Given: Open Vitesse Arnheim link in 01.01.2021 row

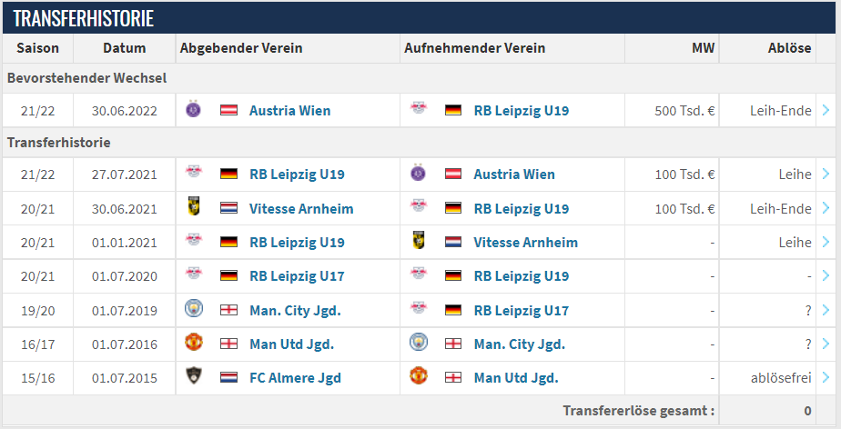Looking at the screenshot, I should [526, 243].
